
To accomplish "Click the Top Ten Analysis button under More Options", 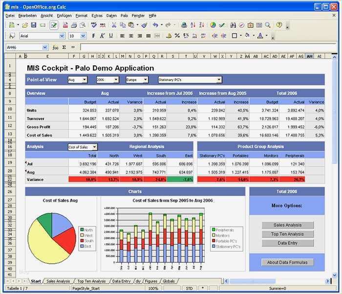I will [288, 234].
